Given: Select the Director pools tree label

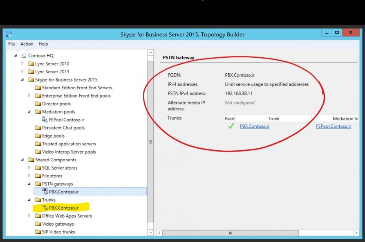Looking at the screenshot, I should 56,104.
